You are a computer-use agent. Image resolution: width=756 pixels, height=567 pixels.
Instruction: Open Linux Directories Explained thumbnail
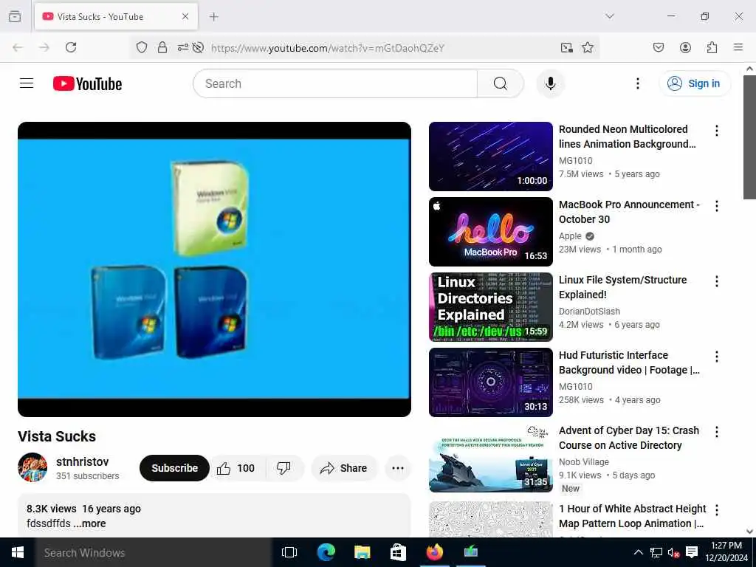pos(490,306)
